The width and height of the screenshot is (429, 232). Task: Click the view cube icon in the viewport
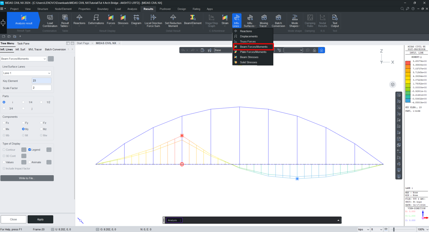(393, 84)
